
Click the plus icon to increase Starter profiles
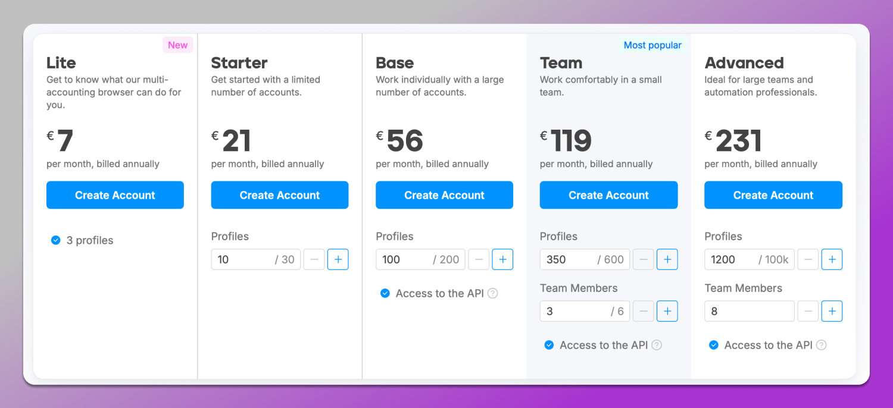pos(338,259)
